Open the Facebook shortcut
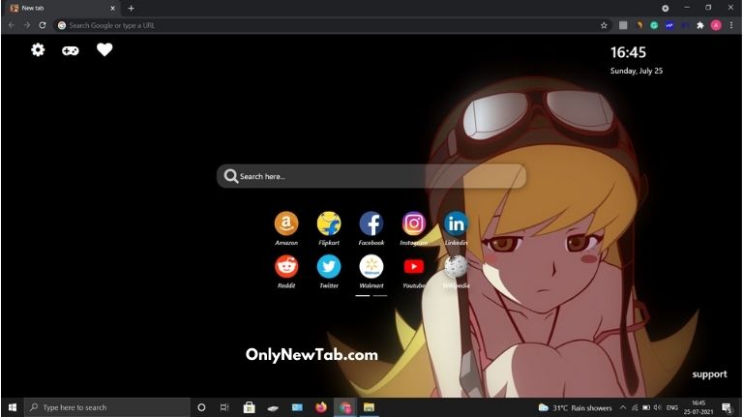The width and height of the screenshot is (743, 417). pyautogui.click(x=371, y=223)
